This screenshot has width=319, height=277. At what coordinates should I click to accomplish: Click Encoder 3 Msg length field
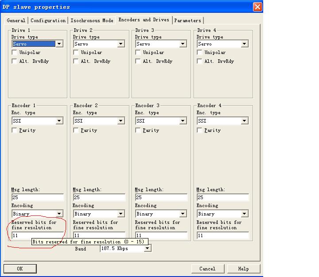pyautogui.click(x=161, y=197)
